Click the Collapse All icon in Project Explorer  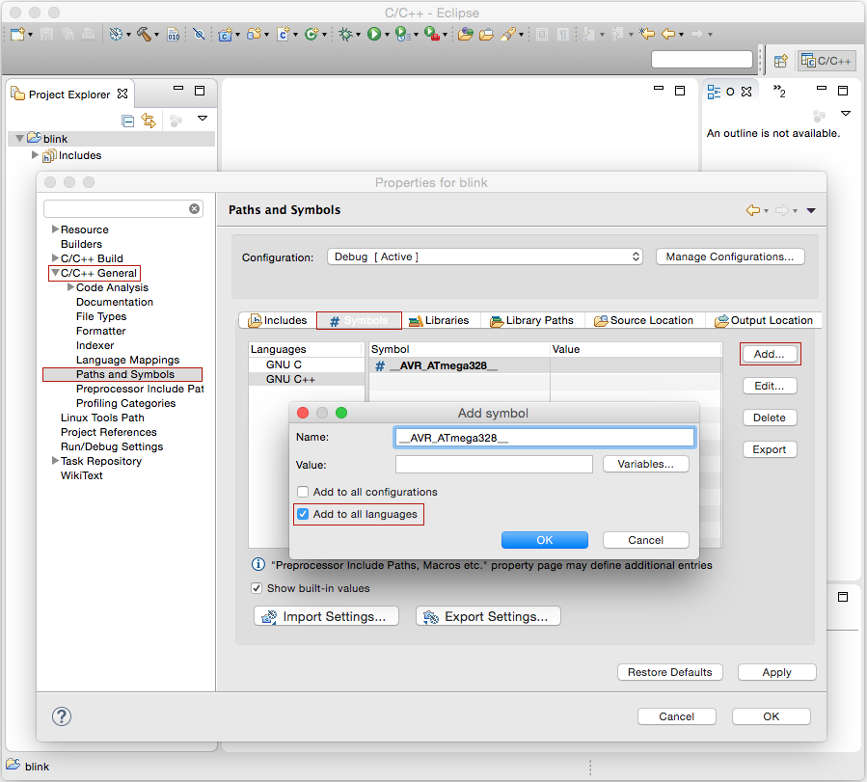(x=127, y=121)
